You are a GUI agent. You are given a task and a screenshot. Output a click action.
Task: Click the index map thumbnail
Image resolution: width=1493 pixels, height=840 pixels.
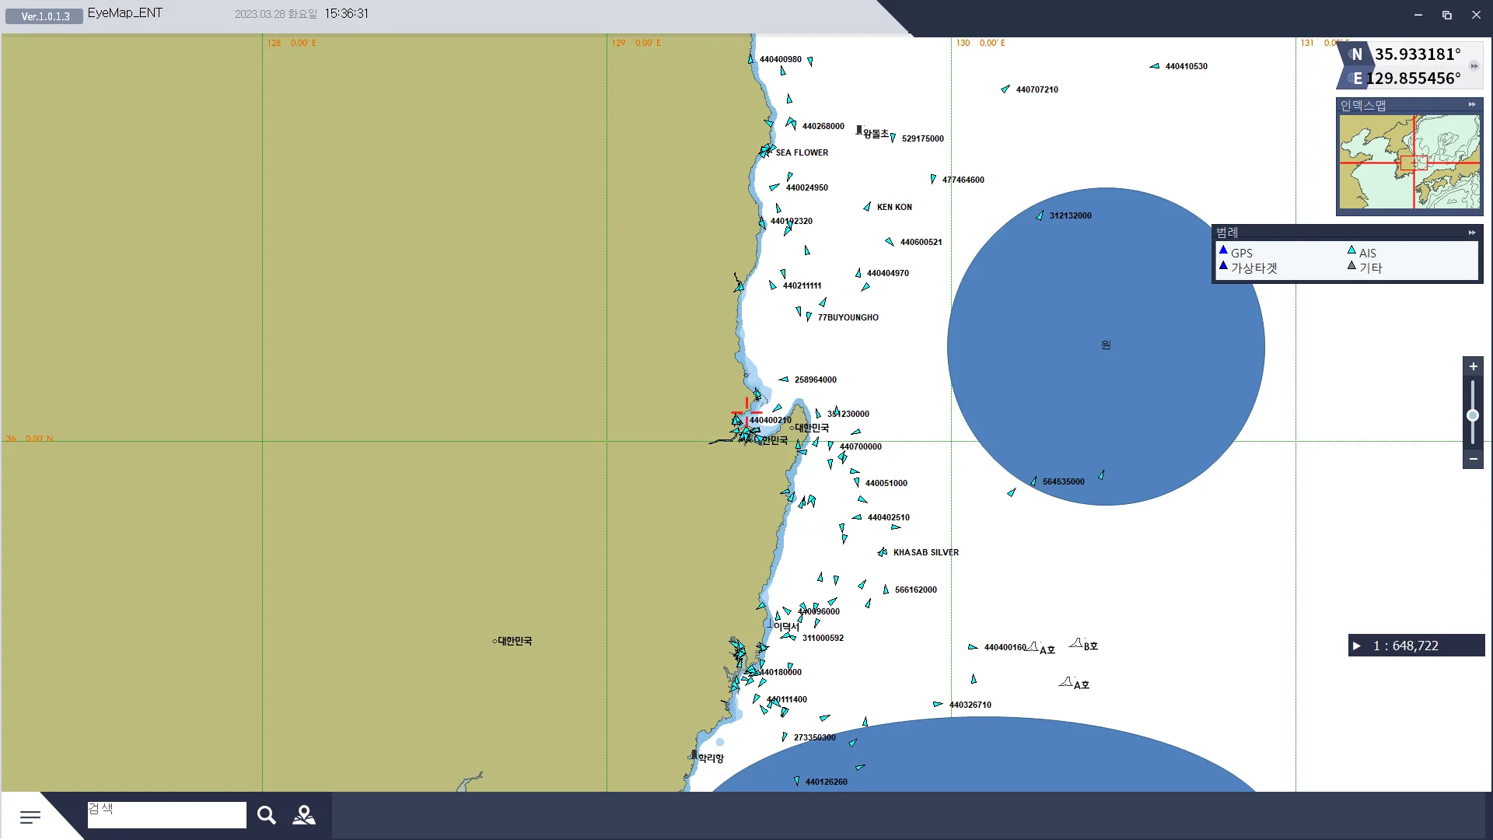coord(1410,162)
